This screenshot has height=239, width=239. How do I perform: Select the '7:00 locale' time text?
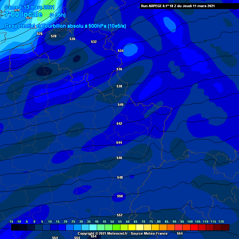pos(24,14)
